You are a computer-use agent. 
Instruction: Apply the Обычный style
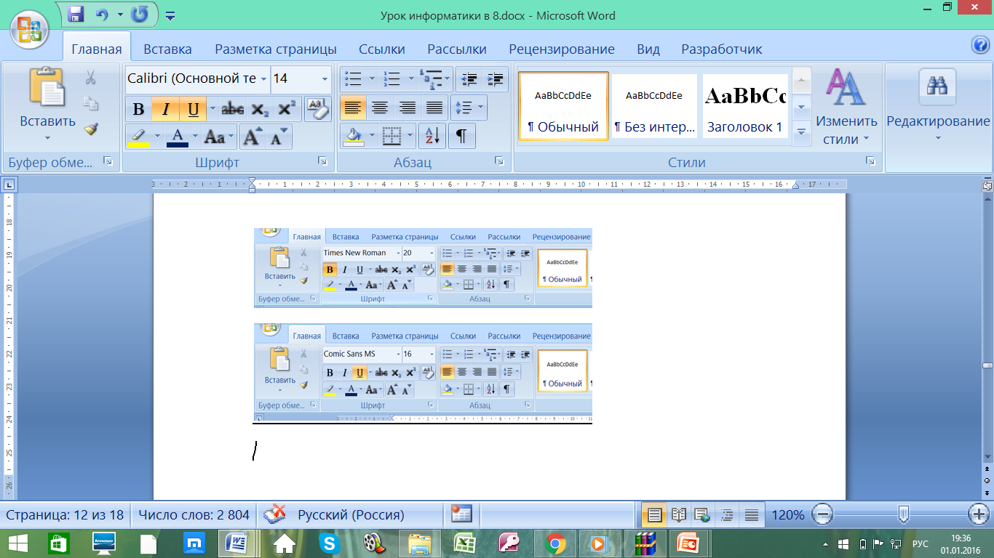[563, 105]
